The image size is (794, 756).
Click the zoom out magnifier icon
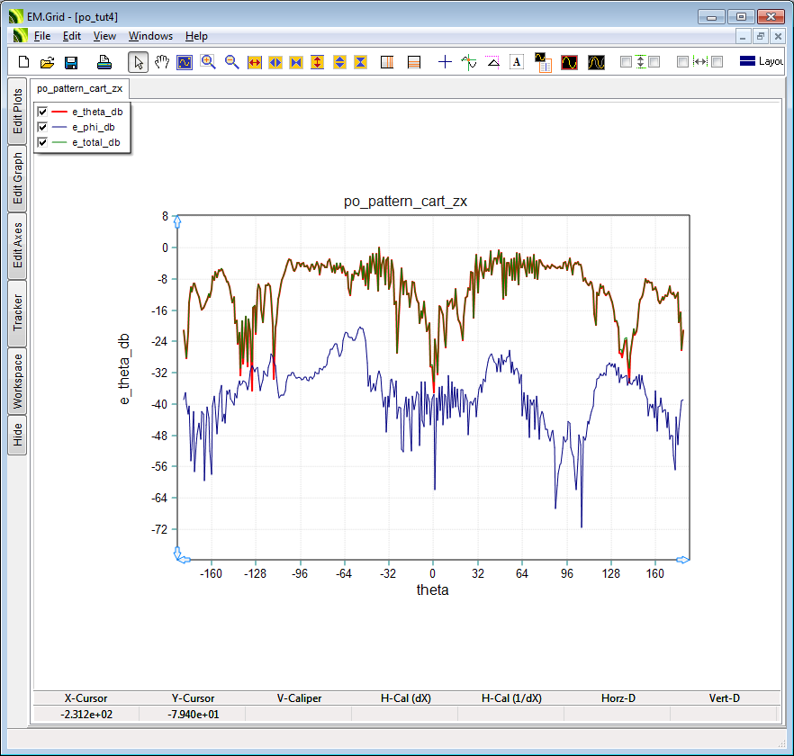pyautogui.click(x=231, y=62)
